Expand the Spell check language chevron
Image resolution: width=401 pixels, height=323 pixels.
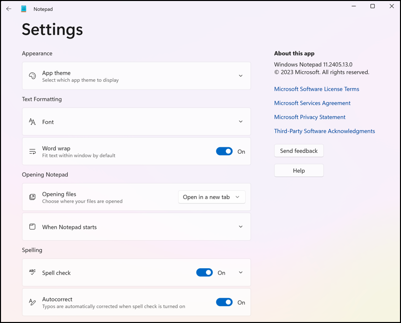click(241, 272)
